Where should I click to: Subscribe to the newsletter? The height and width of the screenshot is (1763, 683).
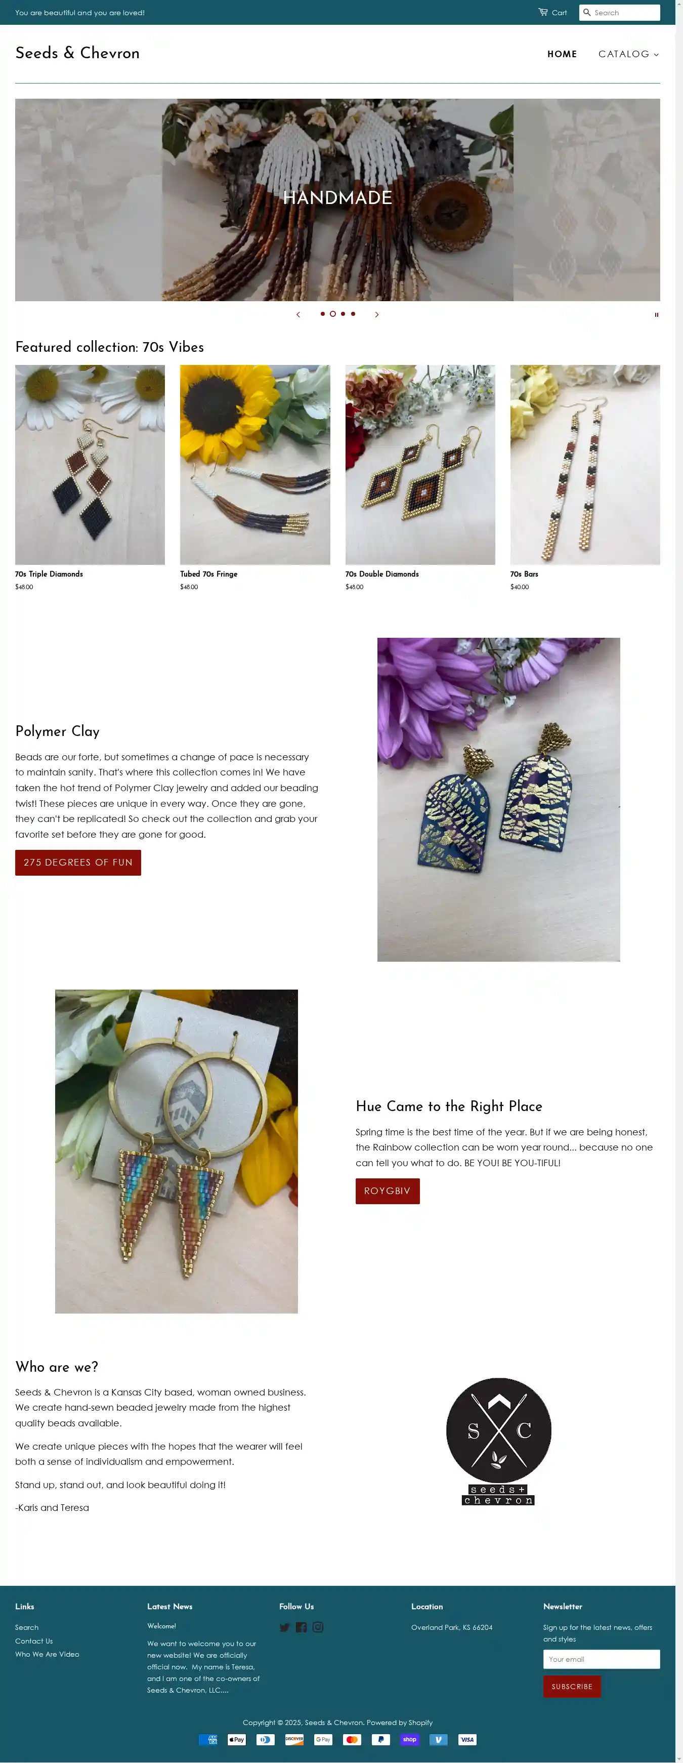(572, 1687)
